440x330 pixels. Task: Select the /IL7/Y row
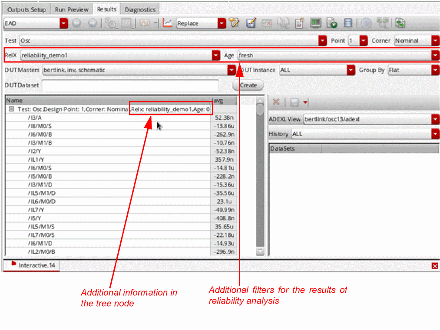(121, 210)
